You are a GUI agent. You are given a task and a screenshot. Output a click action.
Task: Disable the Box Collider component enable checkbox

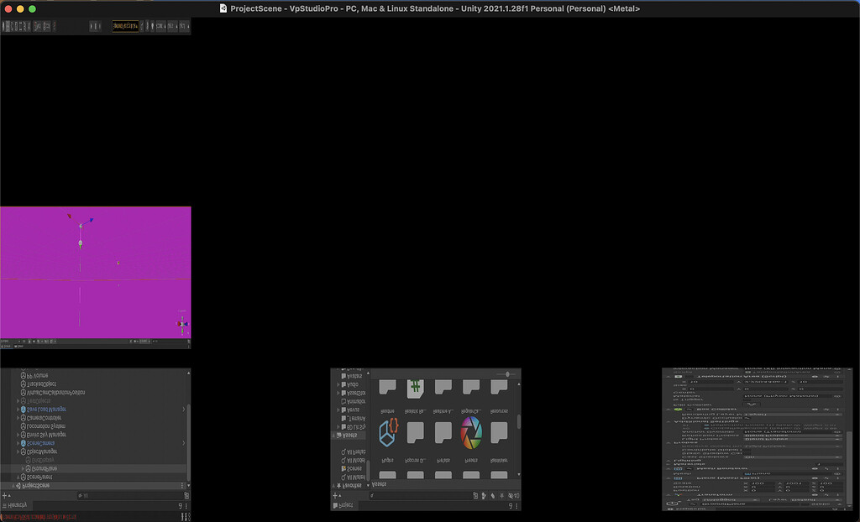click(686, 410)
